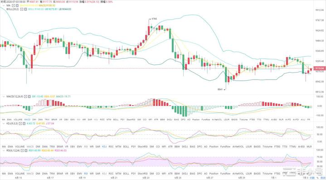
Task: Click the 6月 17 date on time axis
Action: click(x=50, y=178)
